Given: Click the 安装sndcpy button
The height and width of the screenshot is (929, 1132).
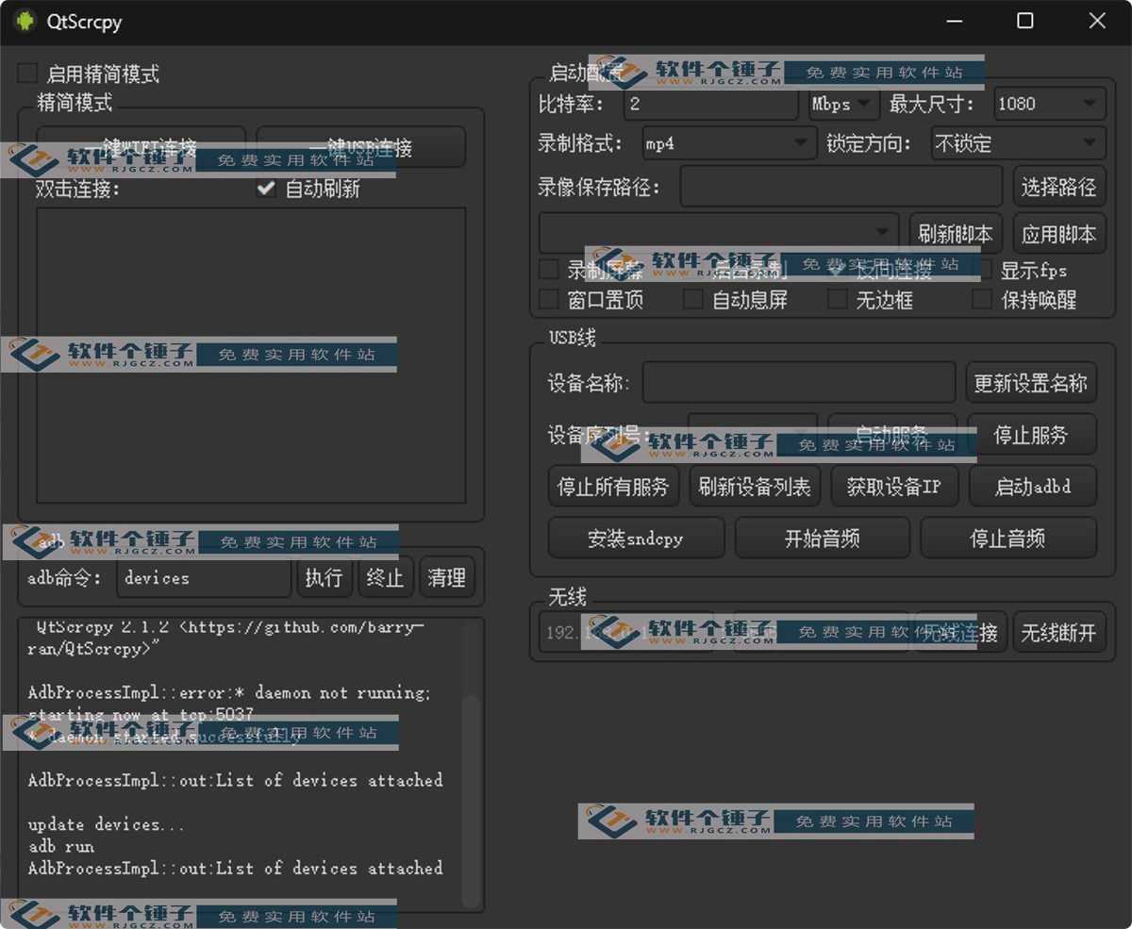Looking at the screenshot, I should (636, 539).
